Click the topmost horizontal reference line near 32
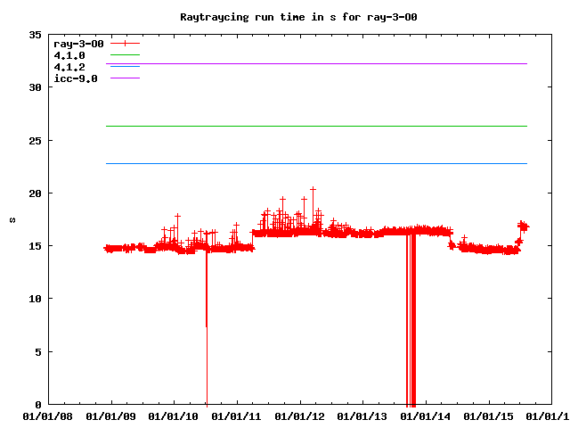570x428 pixels. pyautogui.click(x=356, y=64)
